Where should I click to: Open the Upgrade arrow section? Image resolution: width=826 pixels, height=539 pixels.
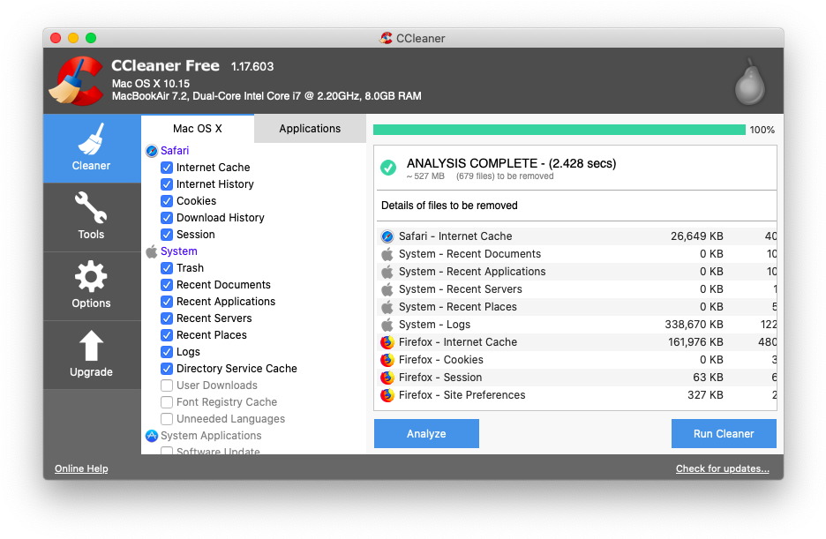(x=92, y=356)
